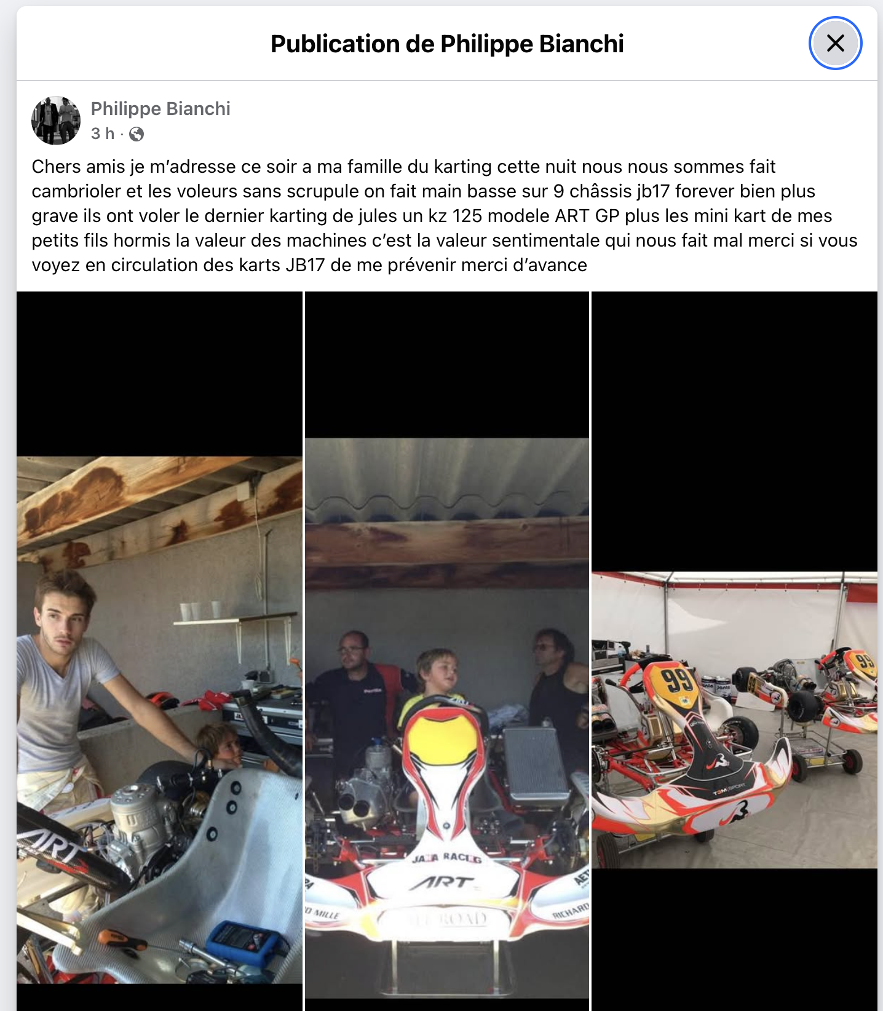Viewport: 883px width, 1011px height.
Task: Close the Philippe Bianchi publication dialog
Action: 835,43
